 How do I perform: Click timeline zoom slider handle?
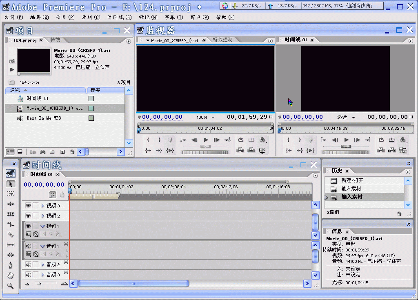click(x=40, y=284)
